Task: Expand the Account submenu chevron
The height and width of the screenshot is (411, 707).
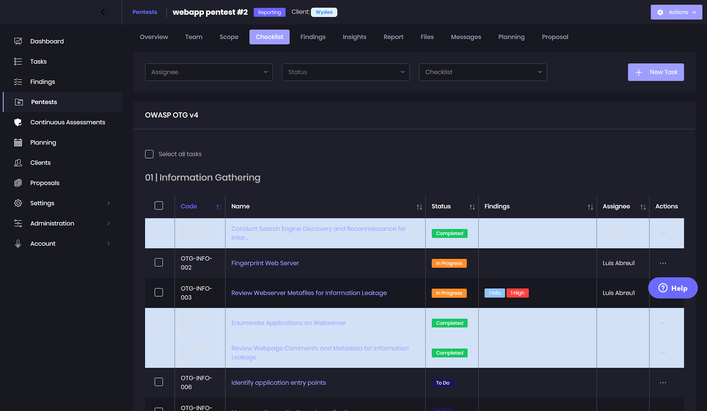Action: [x=109, y=244]
